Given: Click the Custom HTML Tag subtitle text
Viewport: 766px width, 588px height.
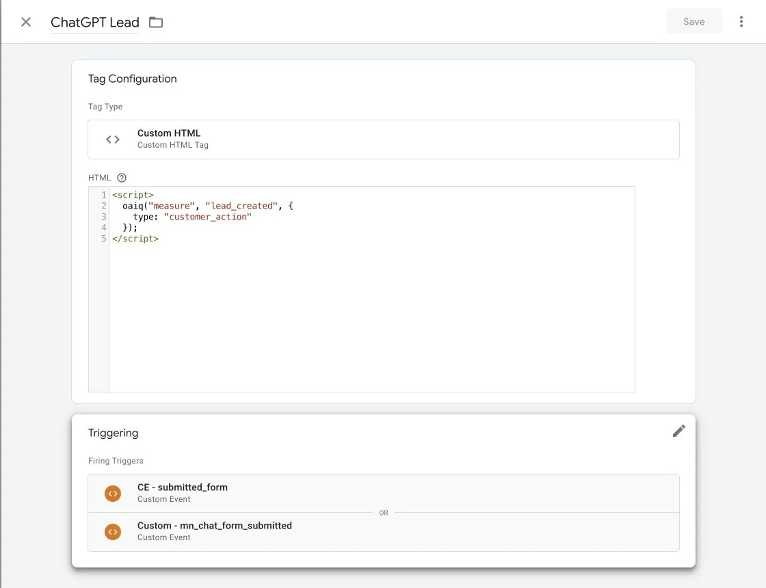Looking at the screenshot, I should click(173, 145).
